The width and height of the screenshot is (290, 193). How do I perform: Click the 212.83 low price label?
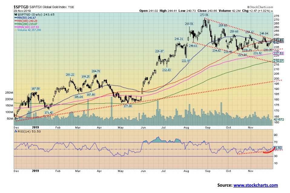pyautogui.click(x=166, y=70)
